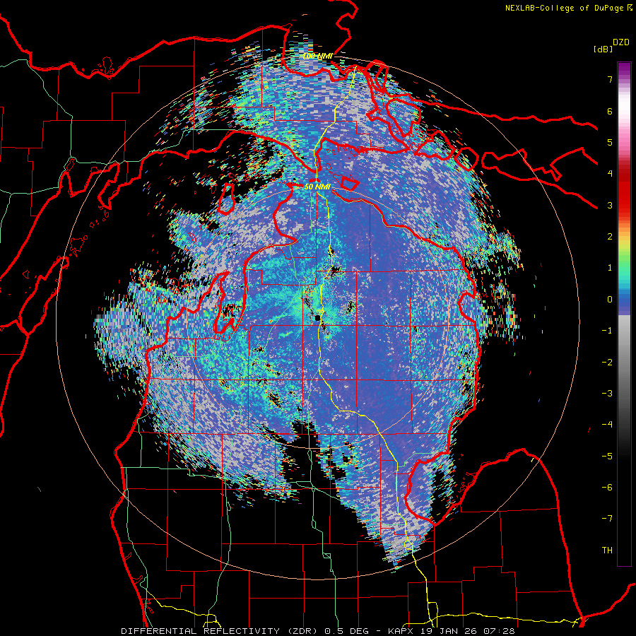The height and width of the screenshot is (636, 636).
Task: Click the -5 dB scale label
Action: point(607,456)
